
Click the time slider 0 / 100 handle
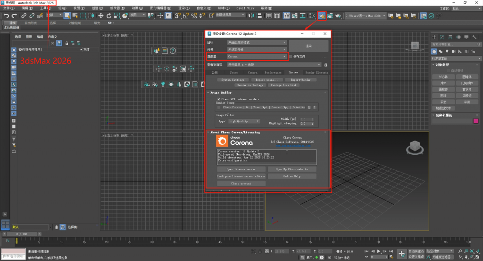point(22,234)
